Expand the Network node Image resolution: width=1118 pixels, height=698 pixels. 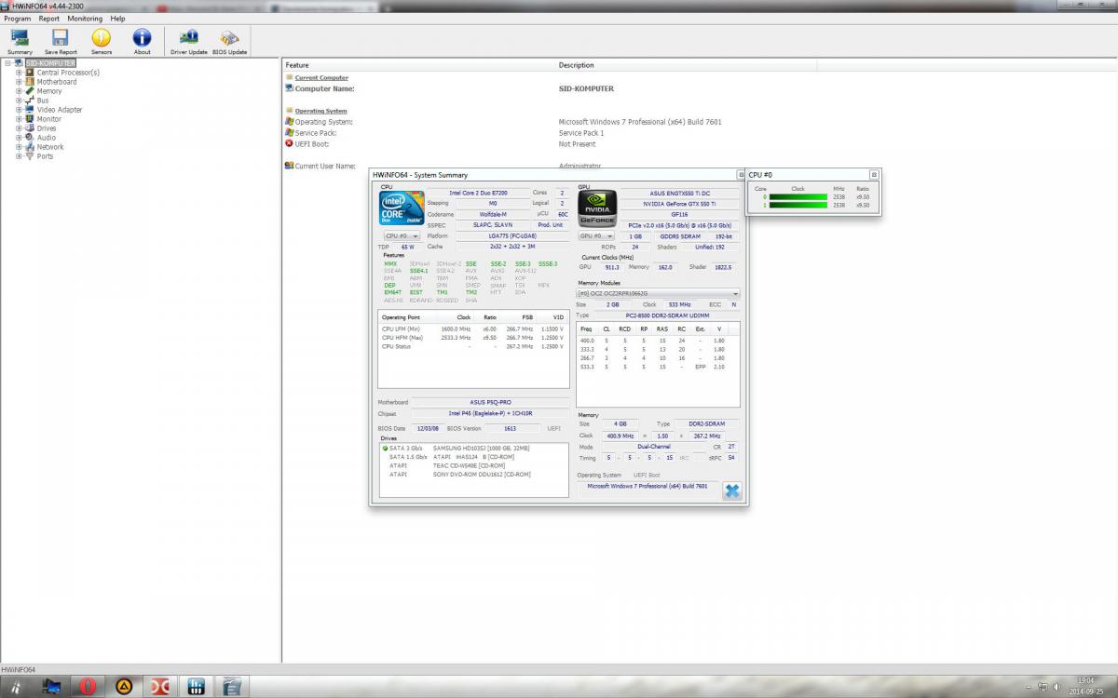click(19, 147)
